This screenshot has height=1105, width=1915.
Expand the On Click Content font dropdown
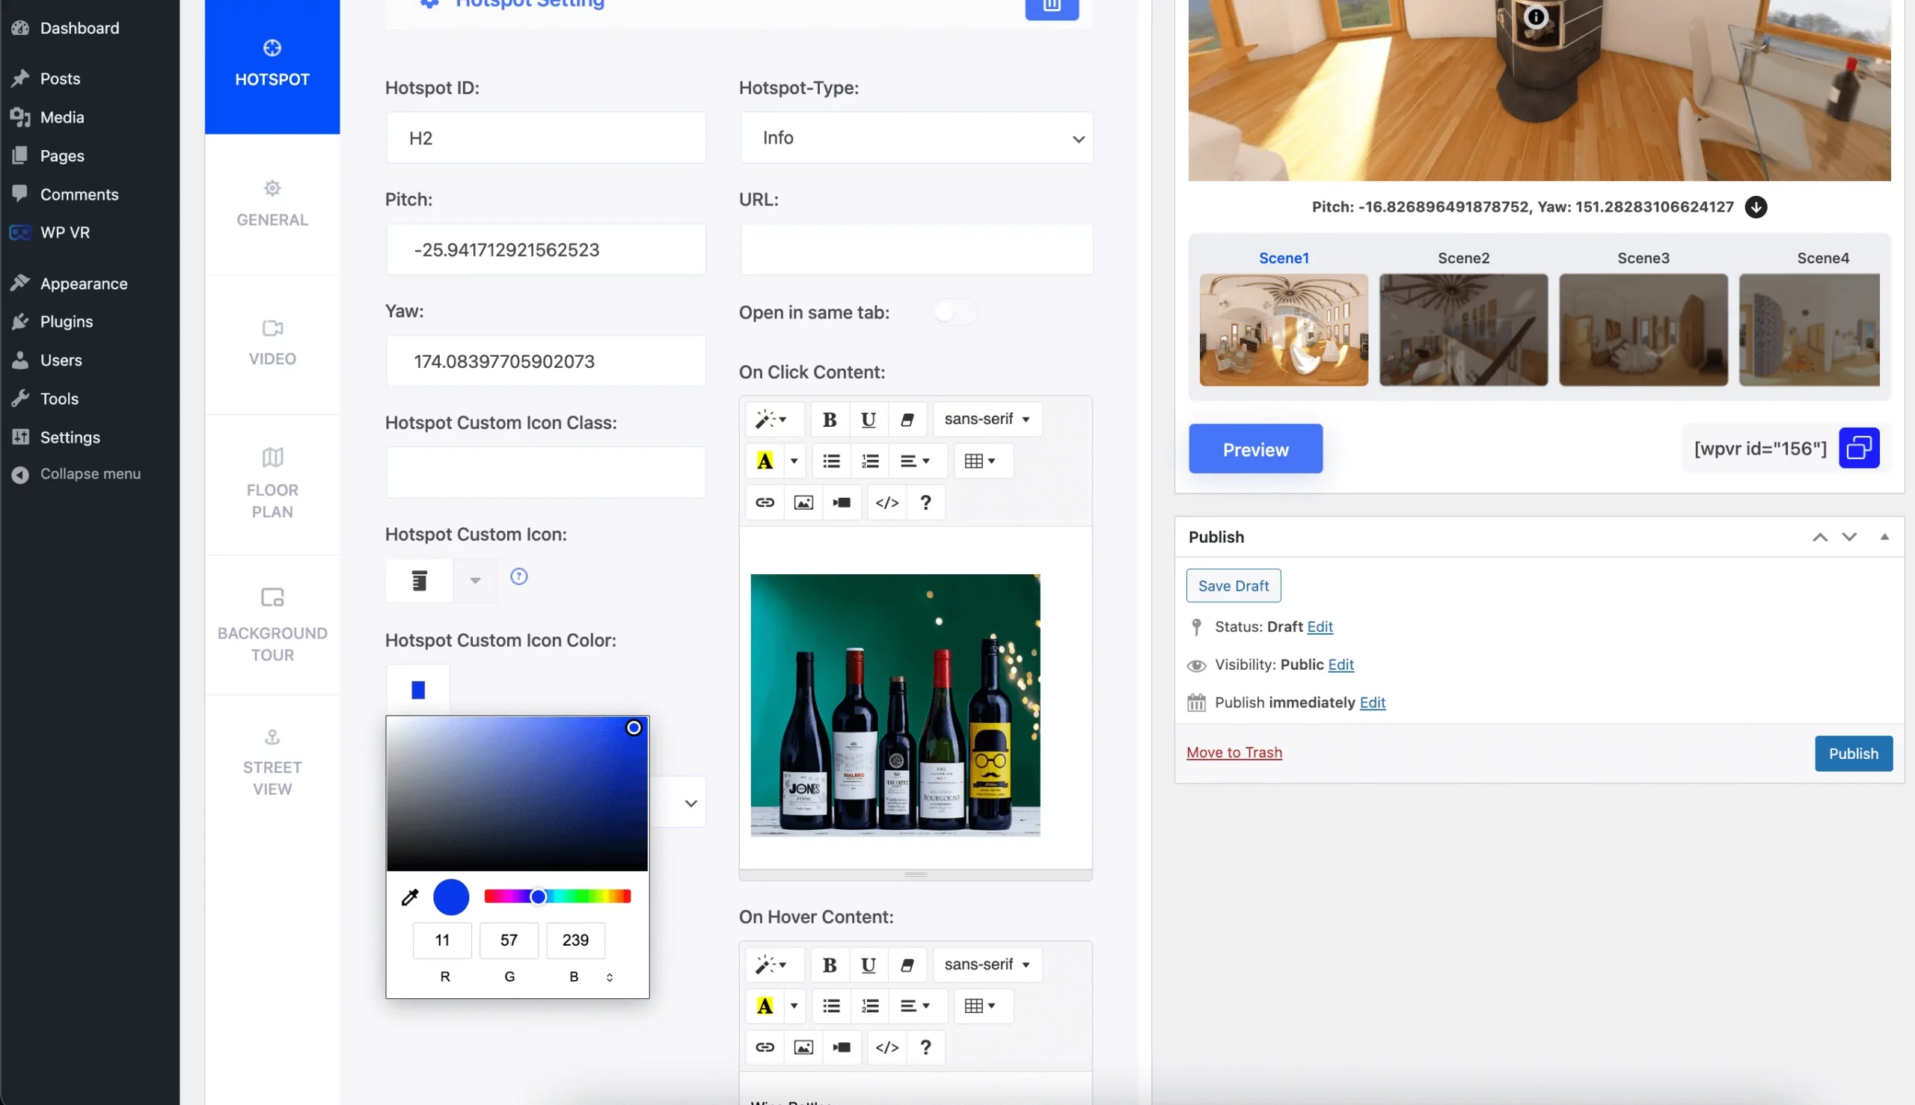986,419
